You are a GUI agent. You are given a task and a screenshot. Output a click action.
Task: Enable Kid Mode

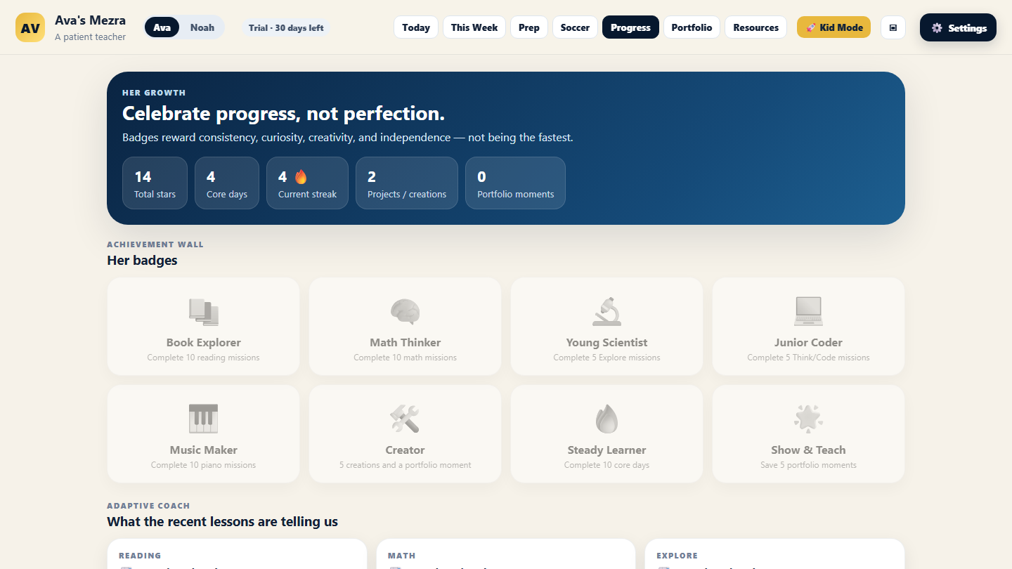(833, 27)
